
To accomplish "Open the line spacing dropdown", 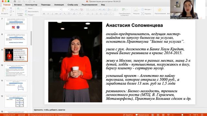I will (110, 9).
